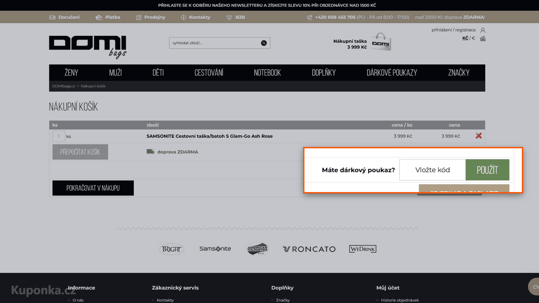Click the stores icon beside Prodejny
539x303 pixels.
point(139,17)
